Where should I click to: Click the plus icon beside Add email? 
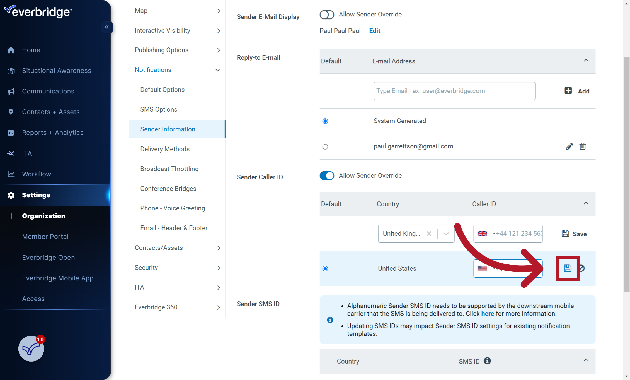[568, 91]
